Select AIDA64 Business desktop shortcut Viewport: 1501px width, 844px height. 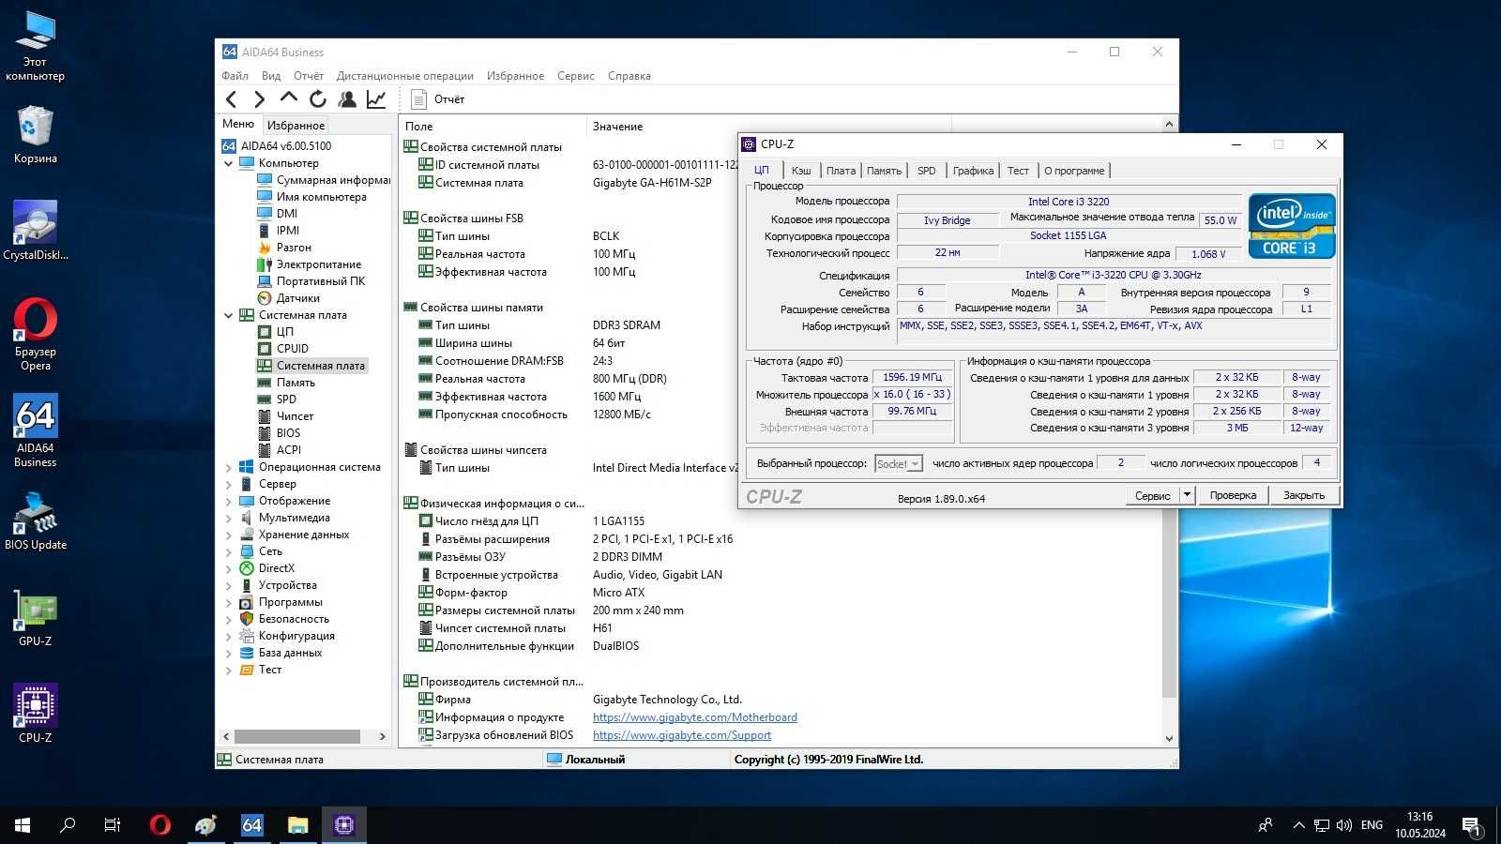click(x=35, y=430)
